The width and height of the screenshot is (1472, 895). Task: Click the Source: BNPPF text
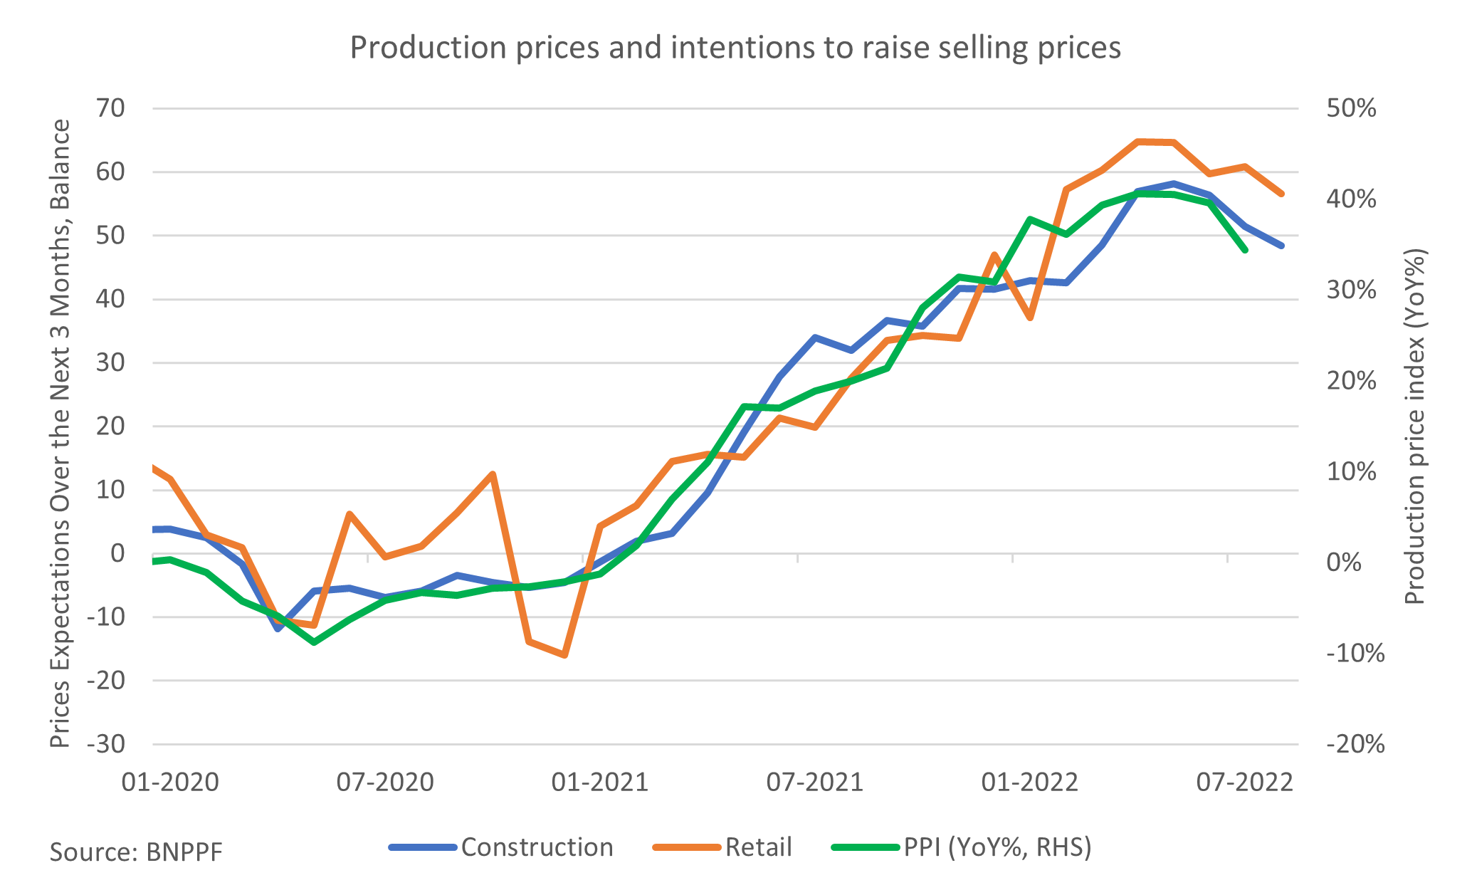[x=136, y=852]
